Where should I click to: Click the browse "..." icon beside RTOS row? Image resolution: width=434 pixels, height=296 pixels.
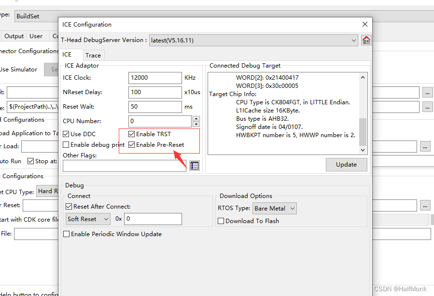click(424, 206)
